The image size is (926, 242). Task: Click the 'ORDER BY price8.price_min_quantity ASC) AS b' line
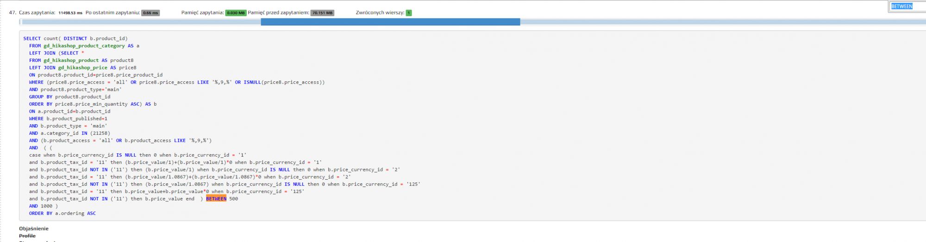coord(93,104)
